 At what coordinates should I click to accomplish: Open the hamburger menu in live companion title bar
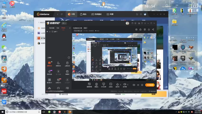click(x=145, y=23)
